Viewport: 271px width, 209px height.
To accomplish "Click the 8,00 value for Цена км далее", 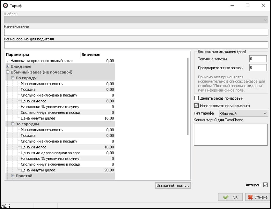I will coord(110,101).
